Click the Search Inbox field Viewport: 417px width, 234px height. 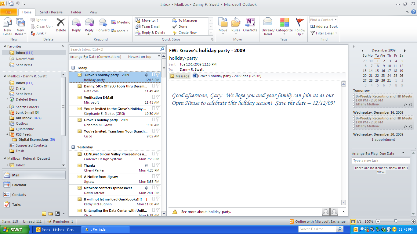click(x=114, y=49)
